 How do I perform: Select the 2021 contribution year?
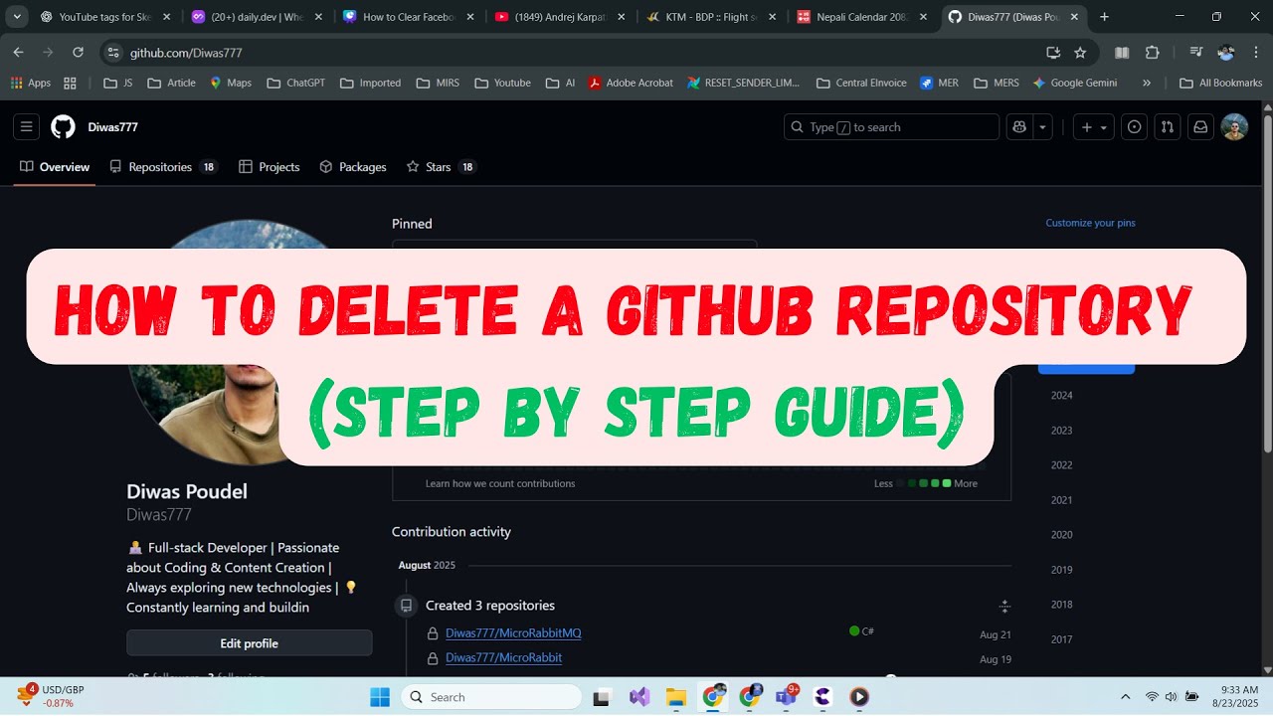pyautogui.click(x=1061, y=499)
